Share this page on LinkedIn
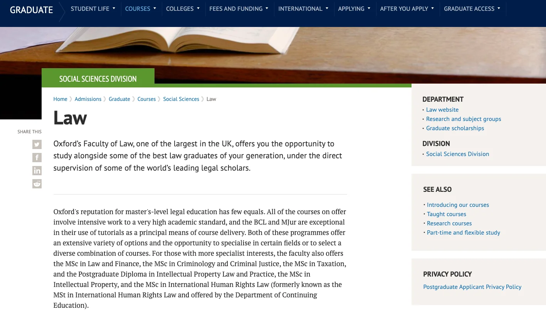 [x=37, y=171]
